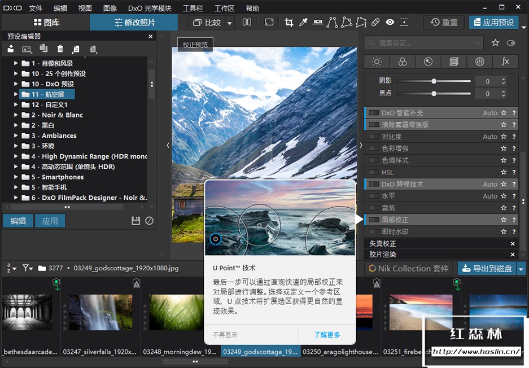Pick the white balance eyedropper tool
This screenshot has width=529, height=368.
[303, 22]
